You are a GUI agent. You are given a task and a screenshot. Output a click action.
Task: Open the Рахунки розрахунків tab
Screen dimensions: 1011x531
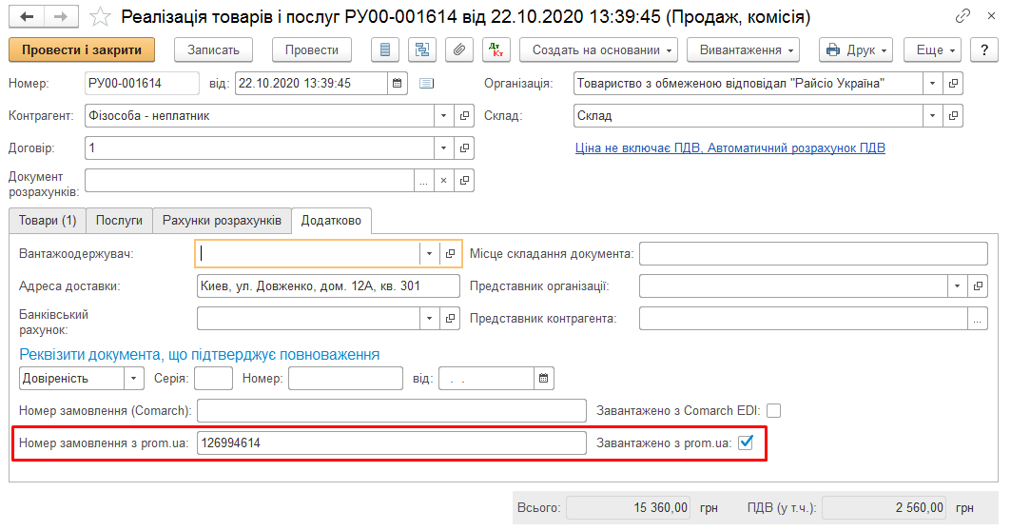222,221
